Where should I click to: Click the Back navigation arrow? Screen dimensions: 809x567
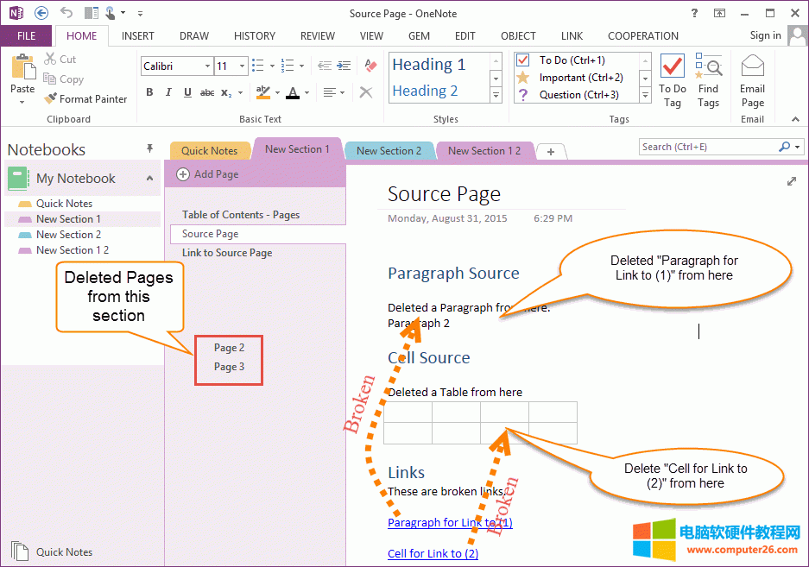[x=41, y=13]
